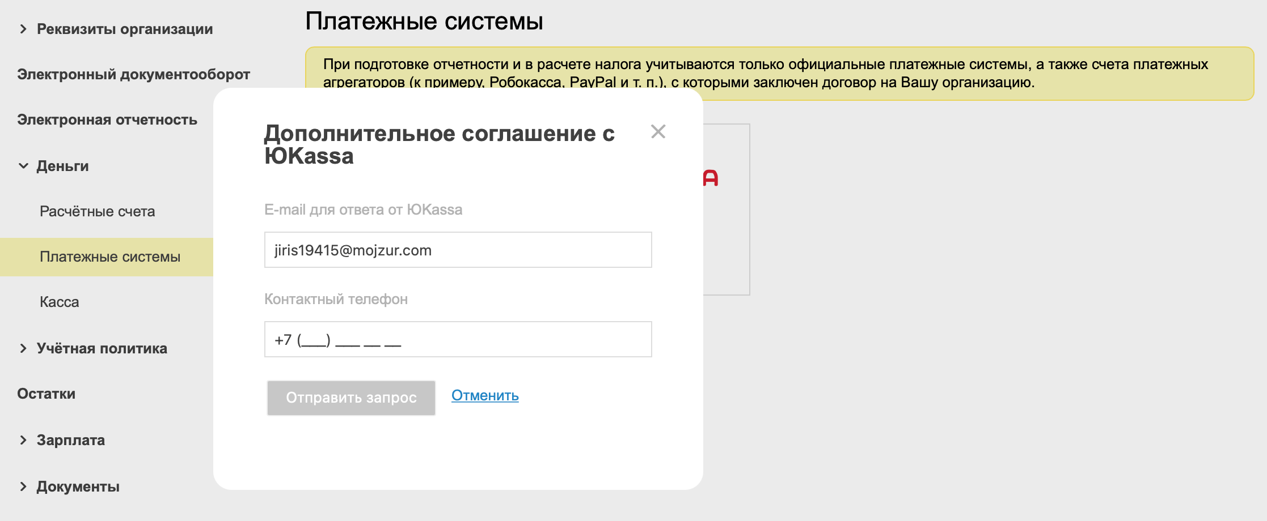Expand the Документы section
Viewport: 1267px width, 521px height.
pyautogui.click(x=23, y=486)
